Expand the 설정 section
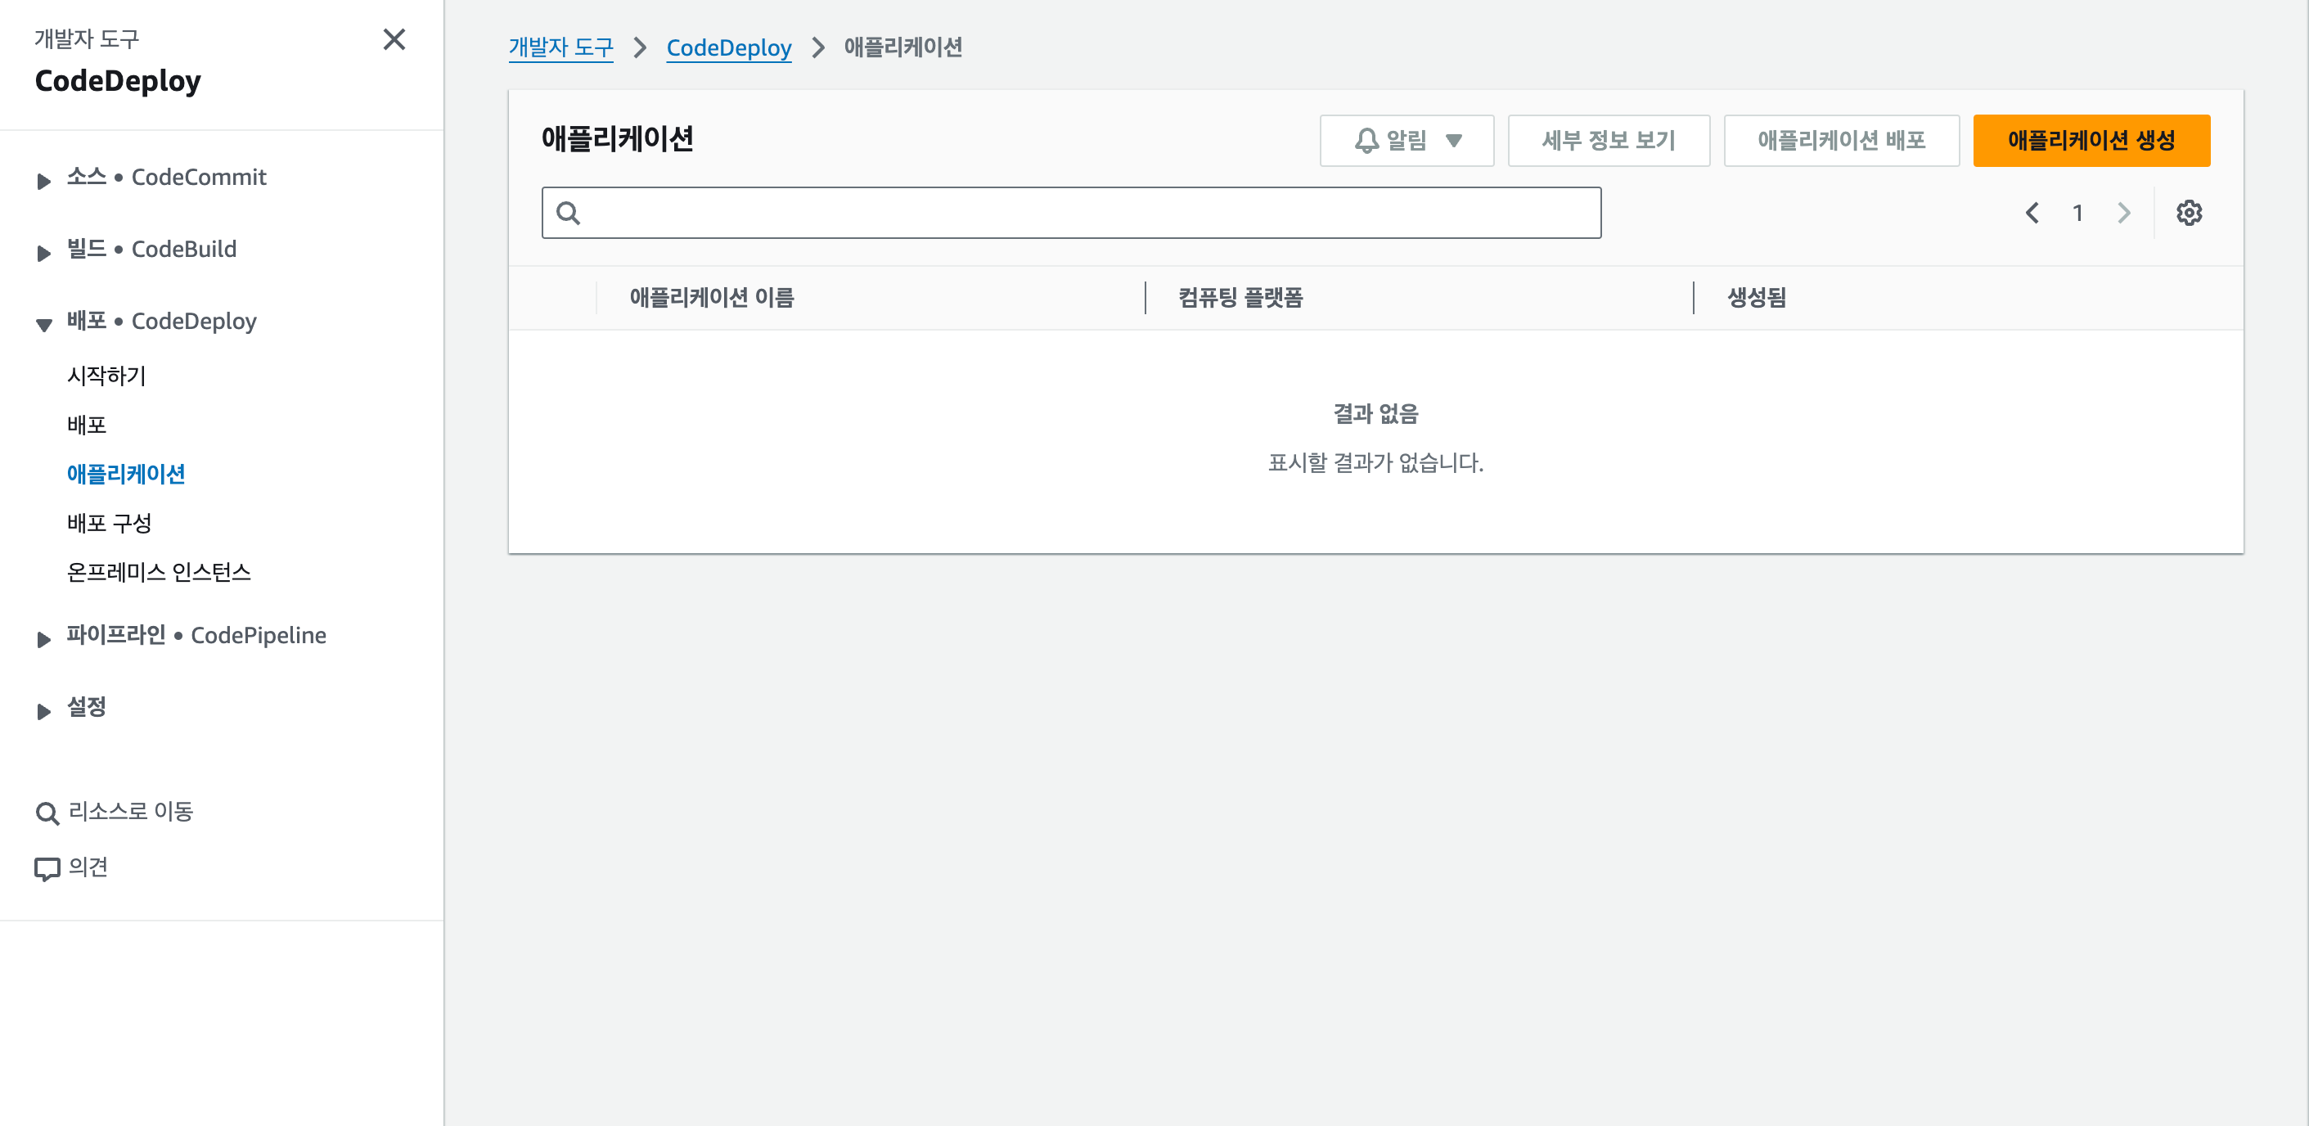The height and width of the screenshot is (1126, 2309). pos(44,710)
